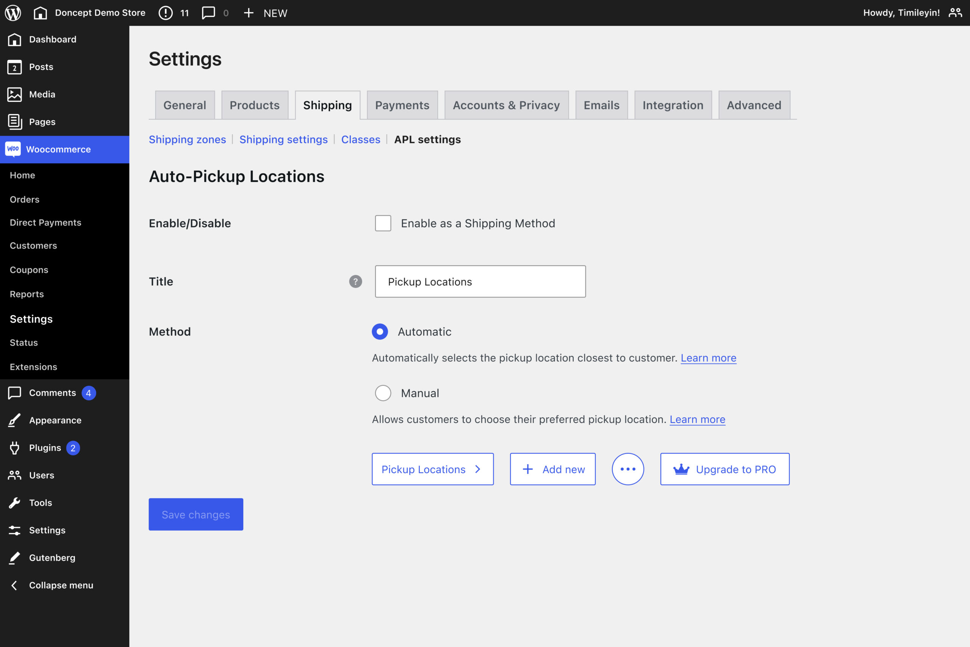Click the user profile icon beside Howdy

pos(955,13)
